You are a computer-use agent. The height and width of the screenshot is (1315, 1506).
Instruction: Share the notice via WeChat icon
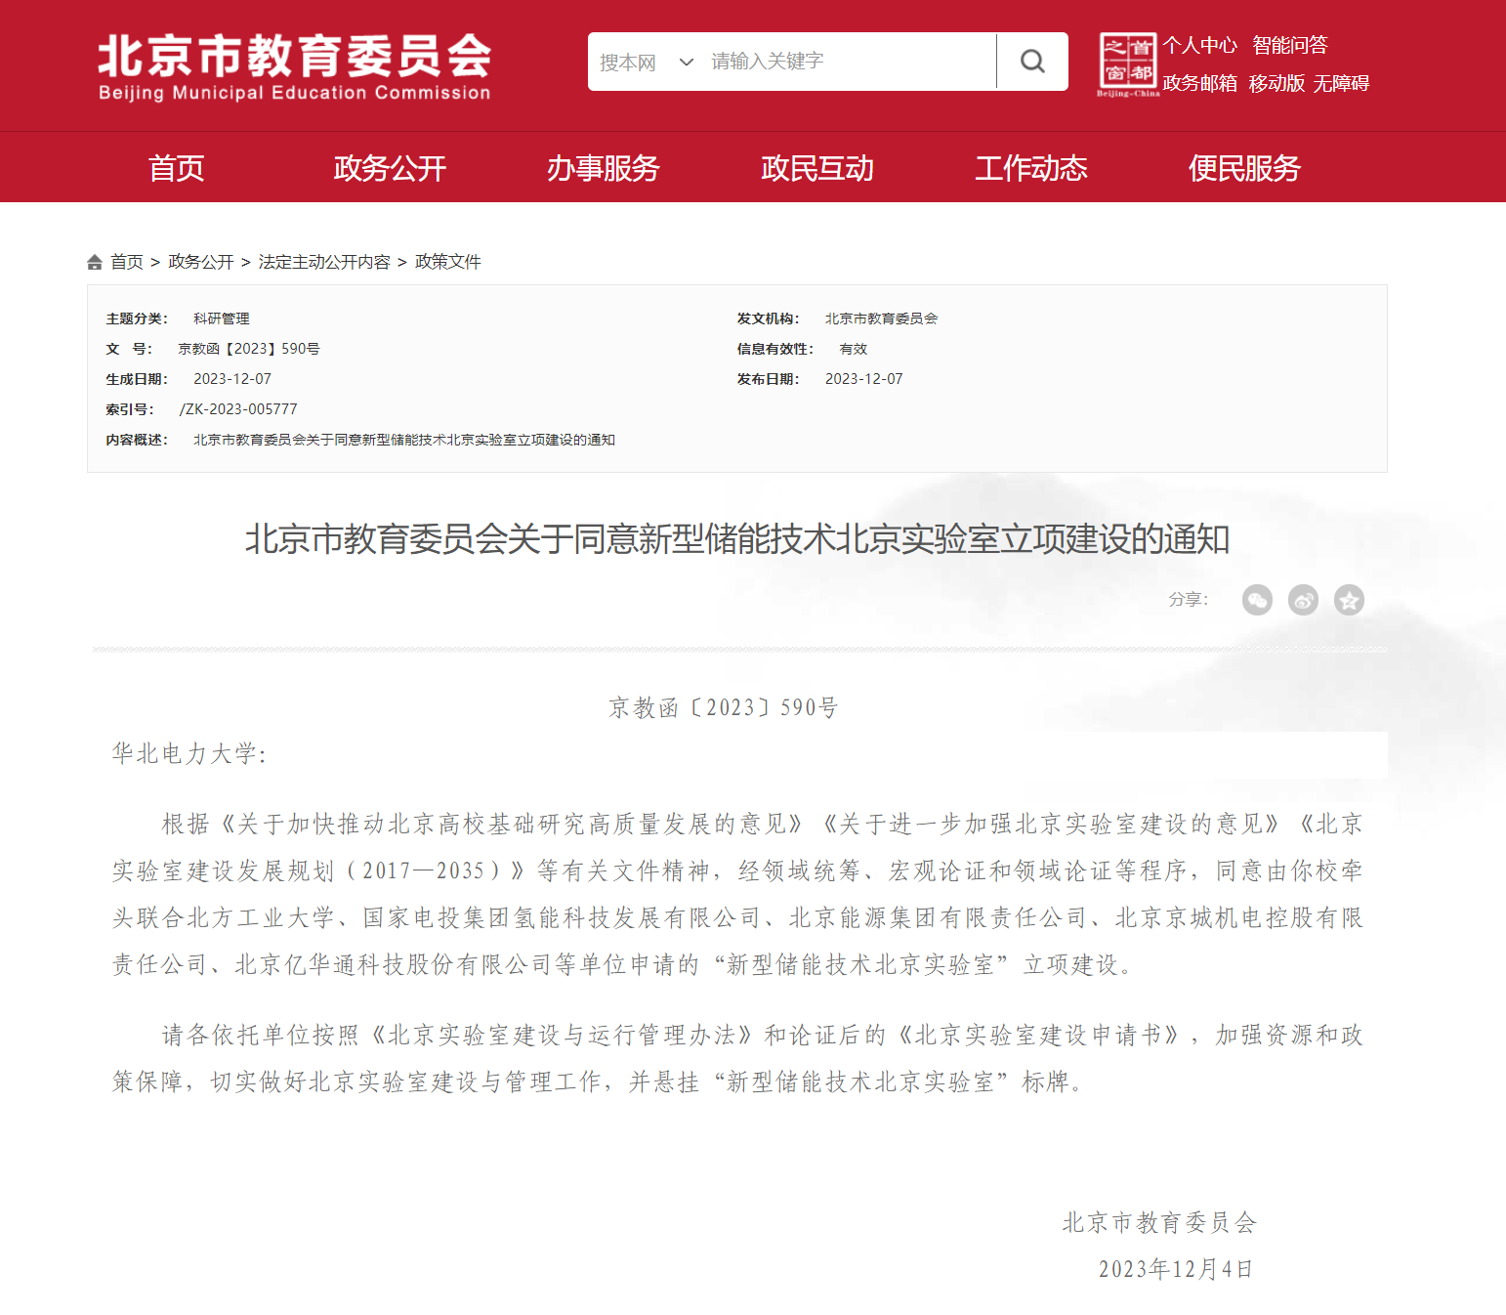[1257, 600]
